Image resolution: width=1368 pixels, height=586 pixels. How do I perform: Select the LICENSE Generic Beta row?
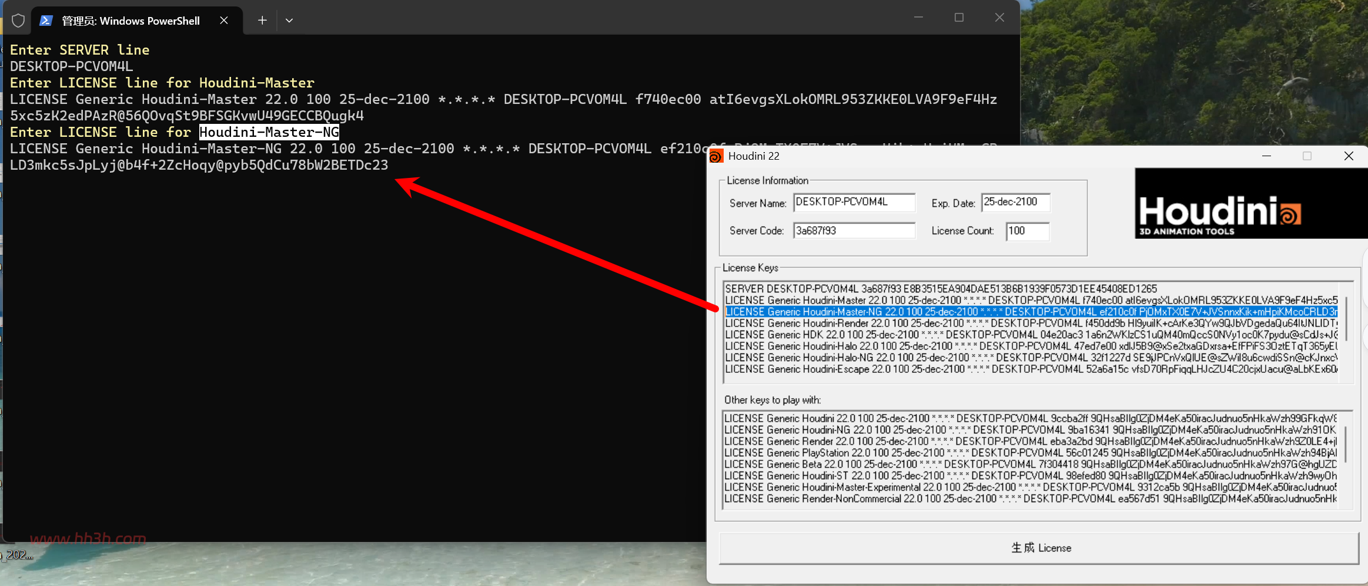(x=1031, y=464)
